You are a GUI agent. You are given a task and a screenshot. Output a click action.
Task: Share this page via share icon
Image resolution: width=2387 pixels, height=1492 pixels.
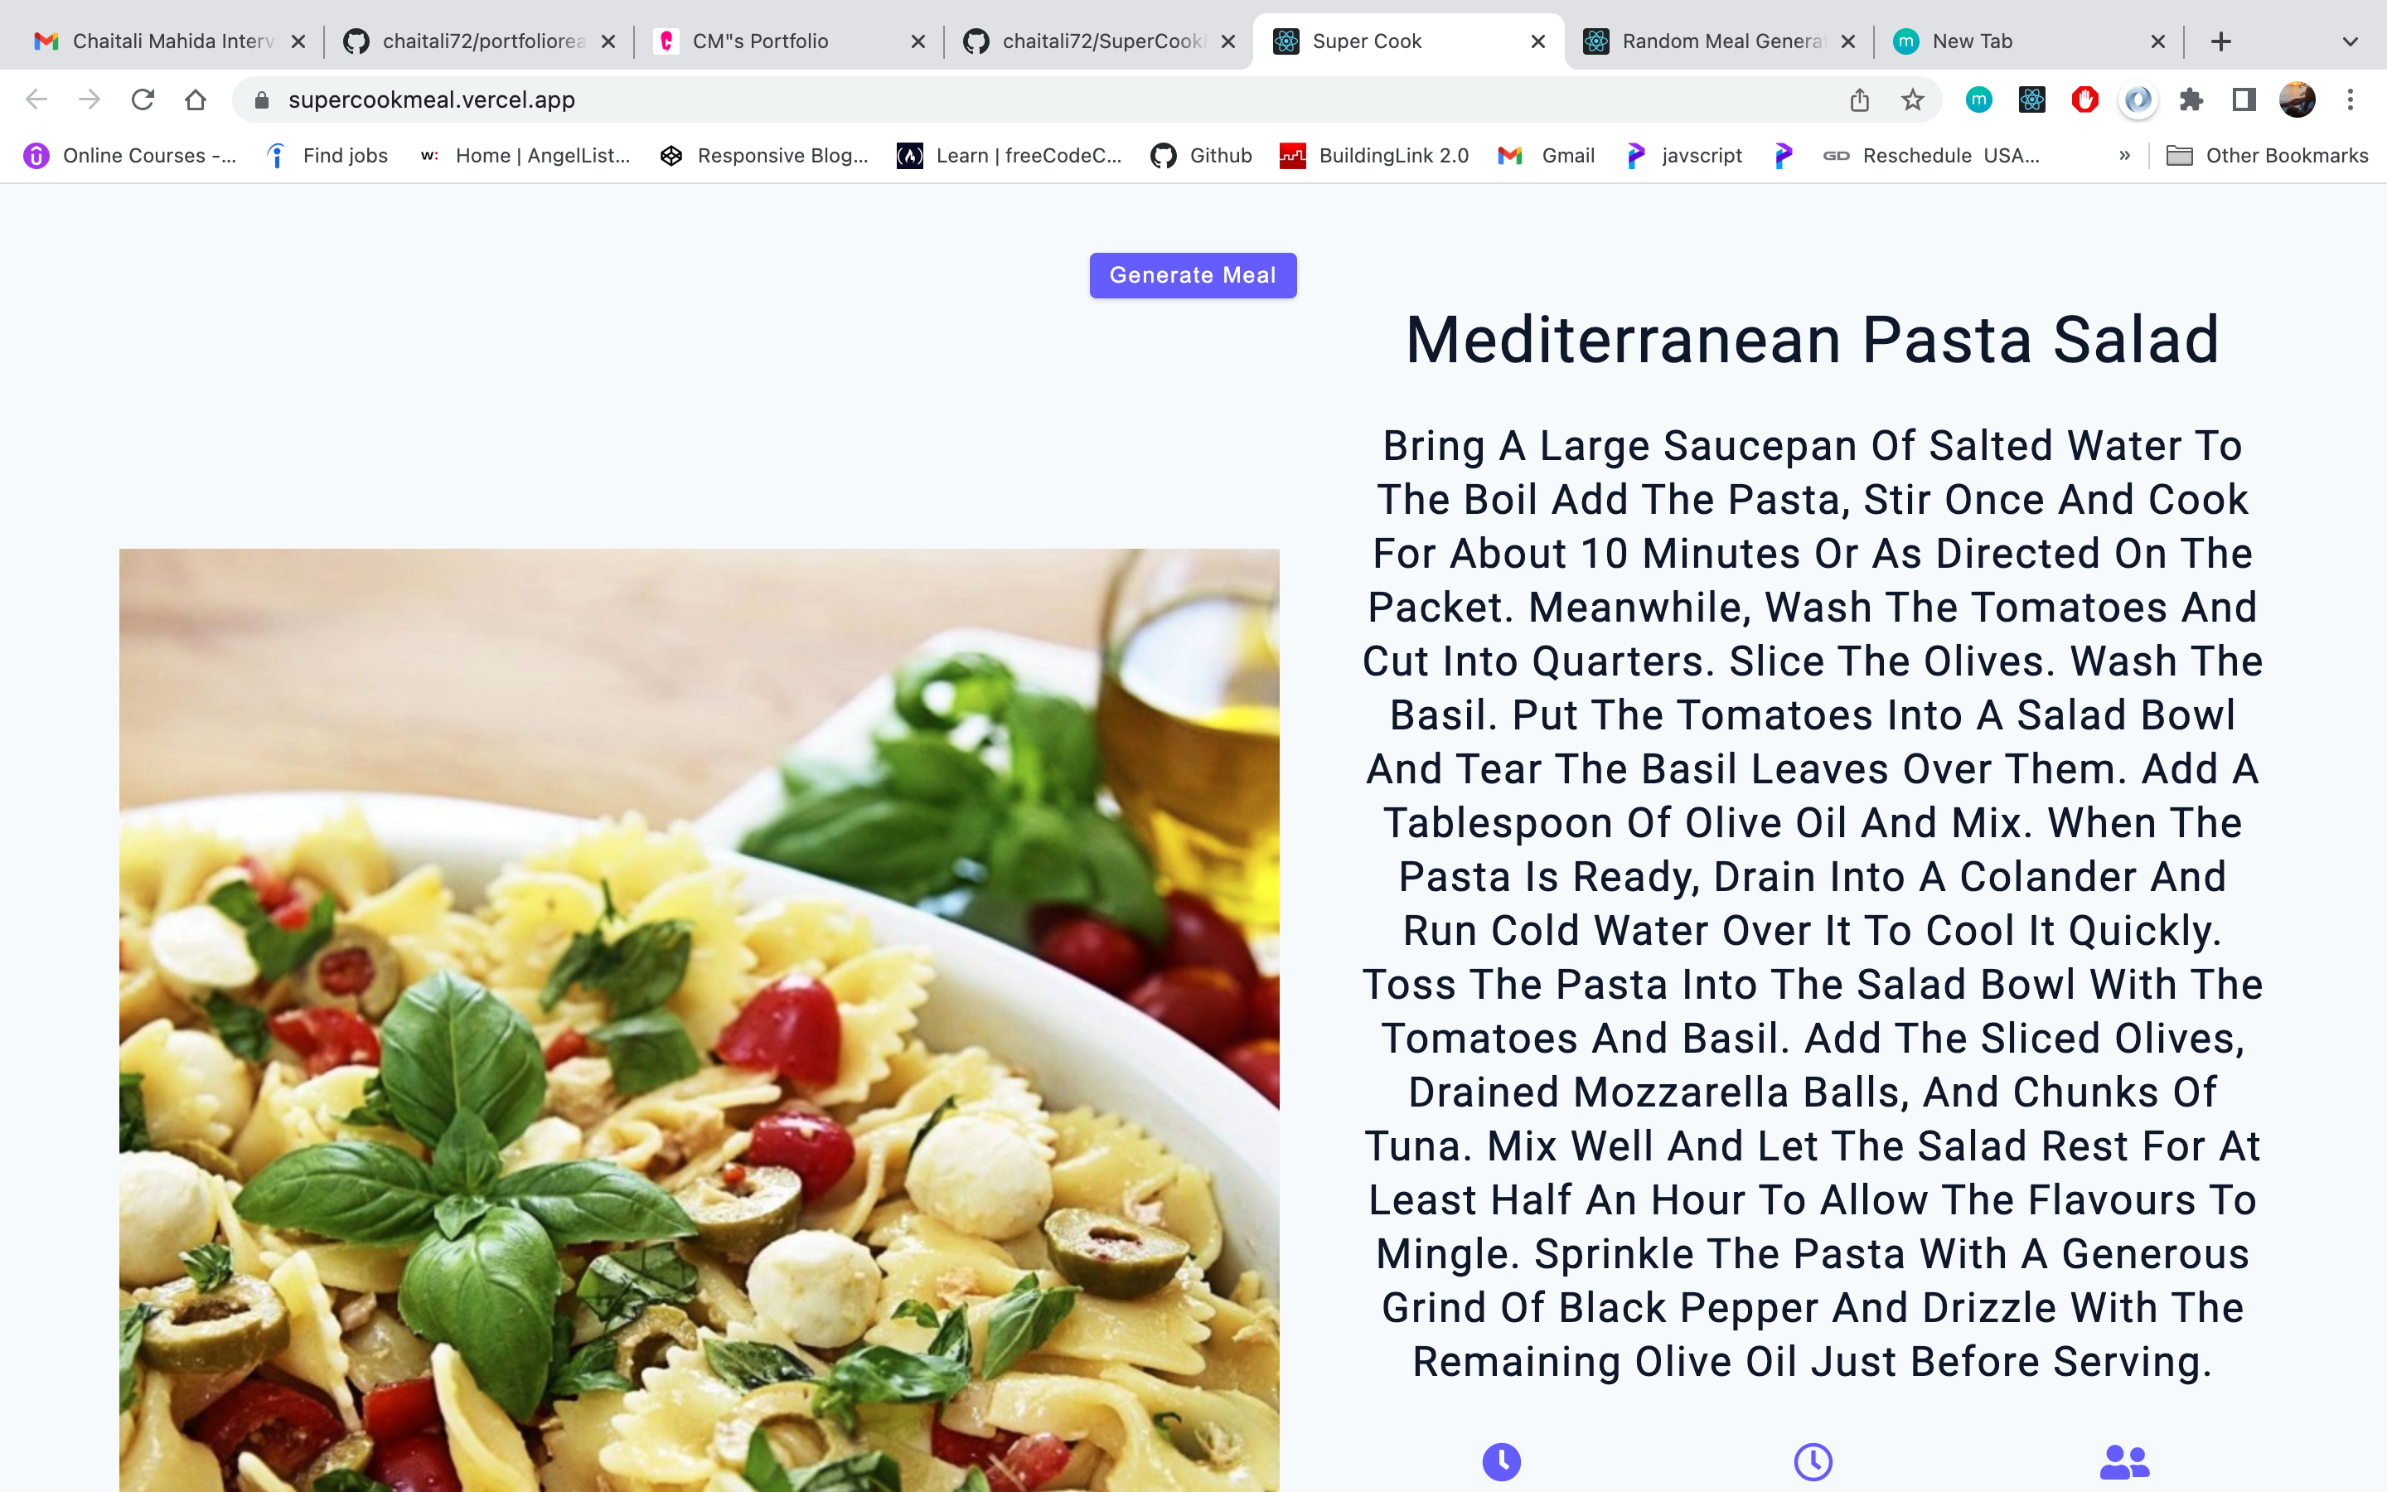1859,99
